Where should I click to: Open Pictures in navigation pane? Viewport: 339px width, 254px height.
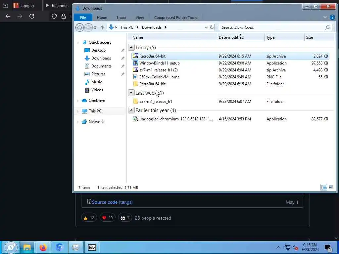(x=98, y=74)
